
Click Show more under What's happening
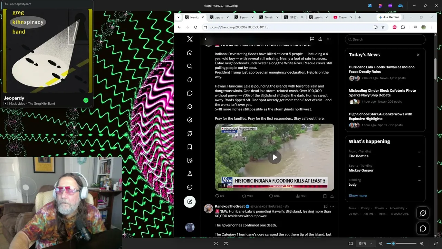click(358, 196)
